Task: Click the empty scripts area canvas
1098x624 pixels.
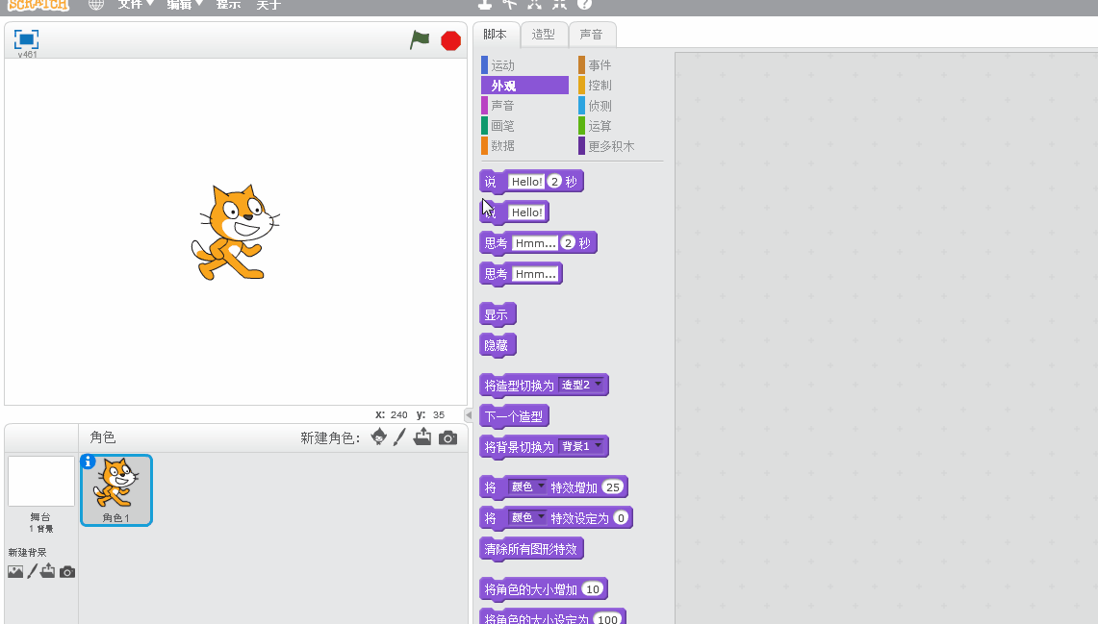Action: (x=886, y=336)
